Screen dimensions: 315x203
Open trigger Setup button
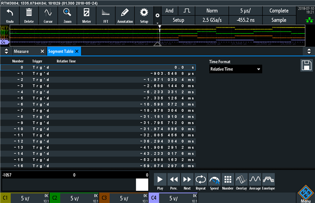point(178,20)
